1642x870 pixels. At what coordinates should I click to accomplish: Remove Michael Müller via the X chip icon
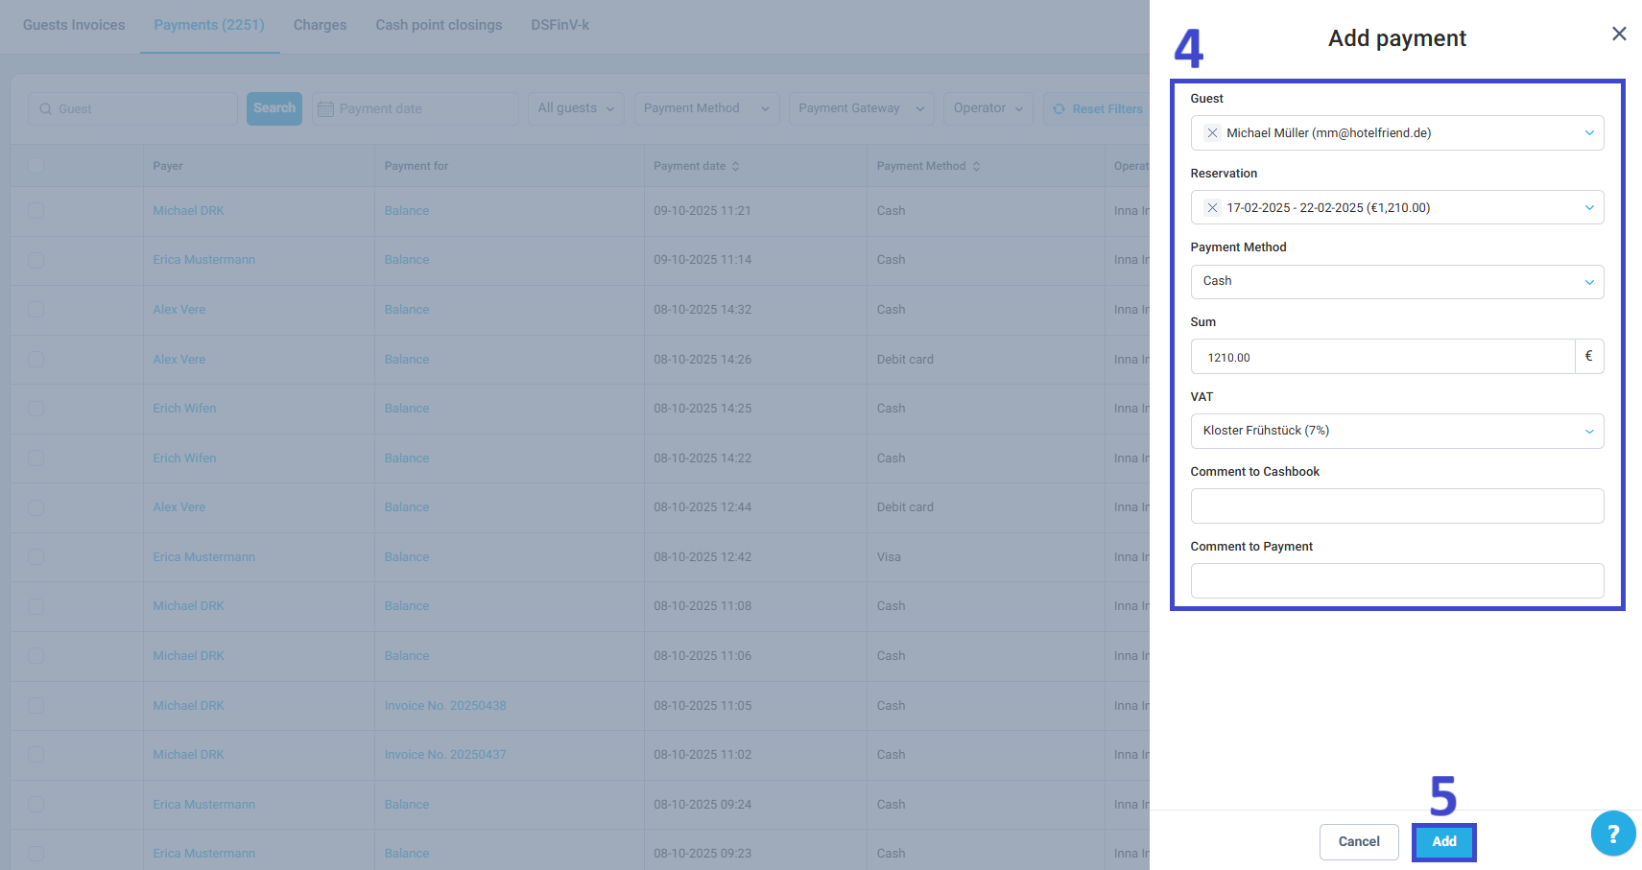[1212, 132]
